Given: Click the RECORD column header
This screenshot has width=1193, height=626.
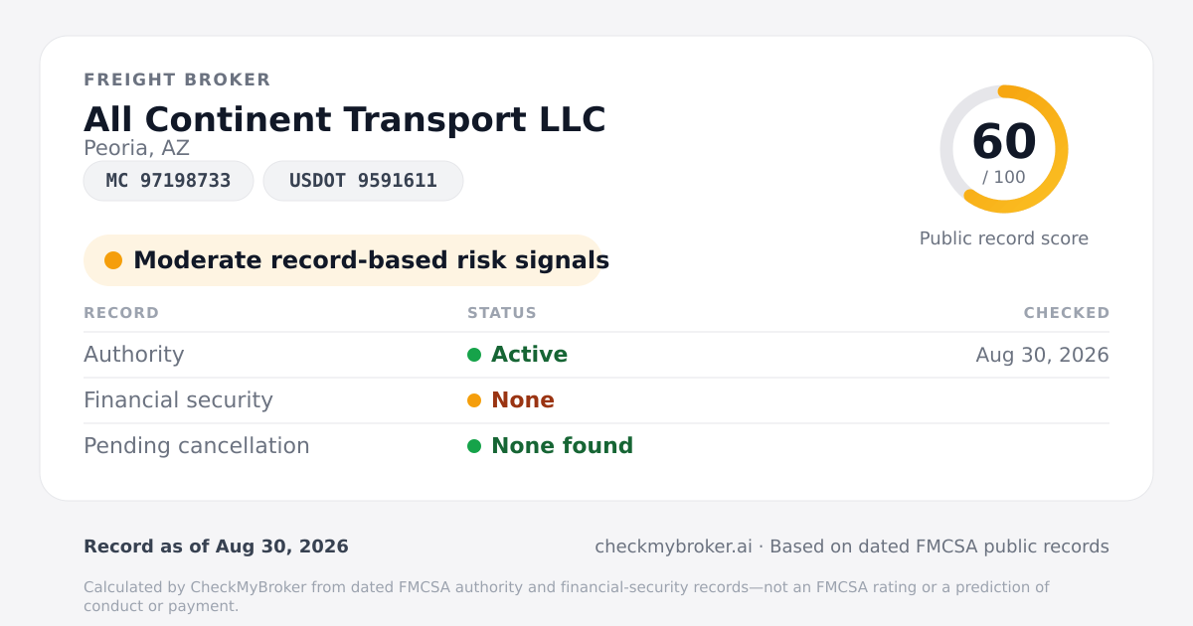Looking at the screenshot, I should (x=121, y=313).
